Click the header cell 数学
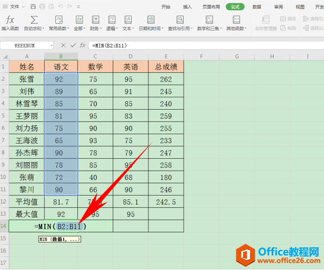Viewport: 324px width, 270px height. click(95, 67)
